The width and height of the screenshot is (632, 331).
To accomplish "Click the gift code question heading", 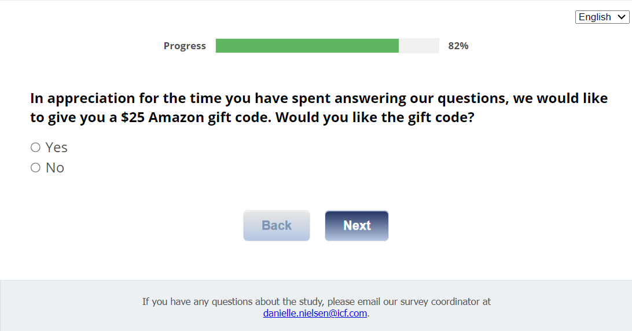I will tap(319, 108).
